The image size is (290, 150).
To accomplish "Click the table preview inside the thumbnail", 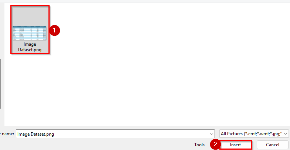I will pos(29,33).
